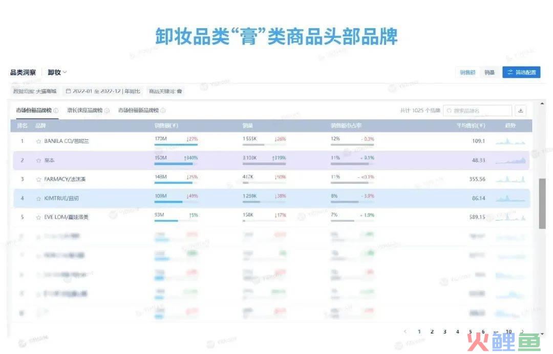
Task: Sort by 销售额(¥) column header
Action: click(166, 126)
